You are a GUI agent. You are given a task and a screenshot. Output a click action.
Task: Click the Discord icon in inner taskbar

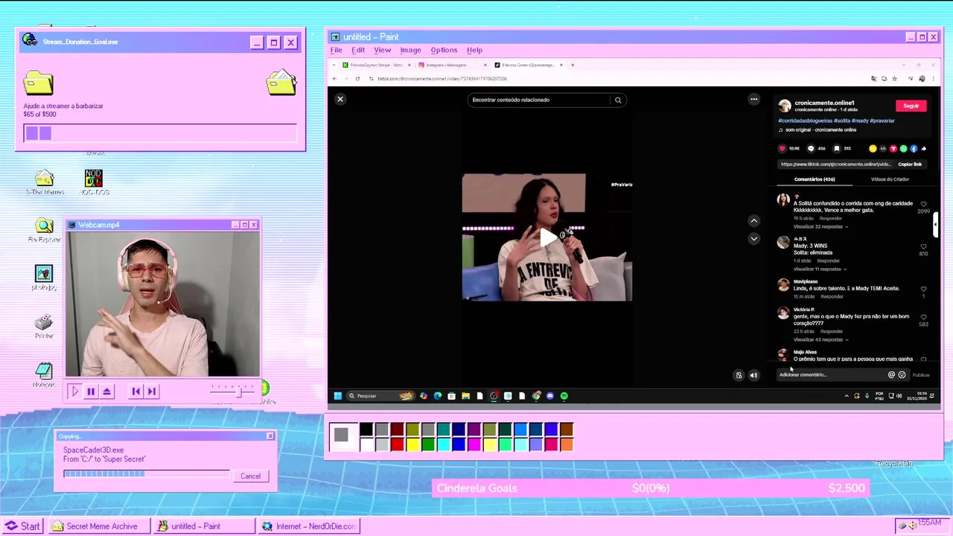tap(550, 396)
